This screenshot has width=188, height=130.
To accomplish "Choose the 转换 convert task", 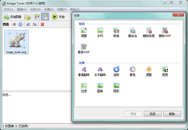I will click(116, 33).
